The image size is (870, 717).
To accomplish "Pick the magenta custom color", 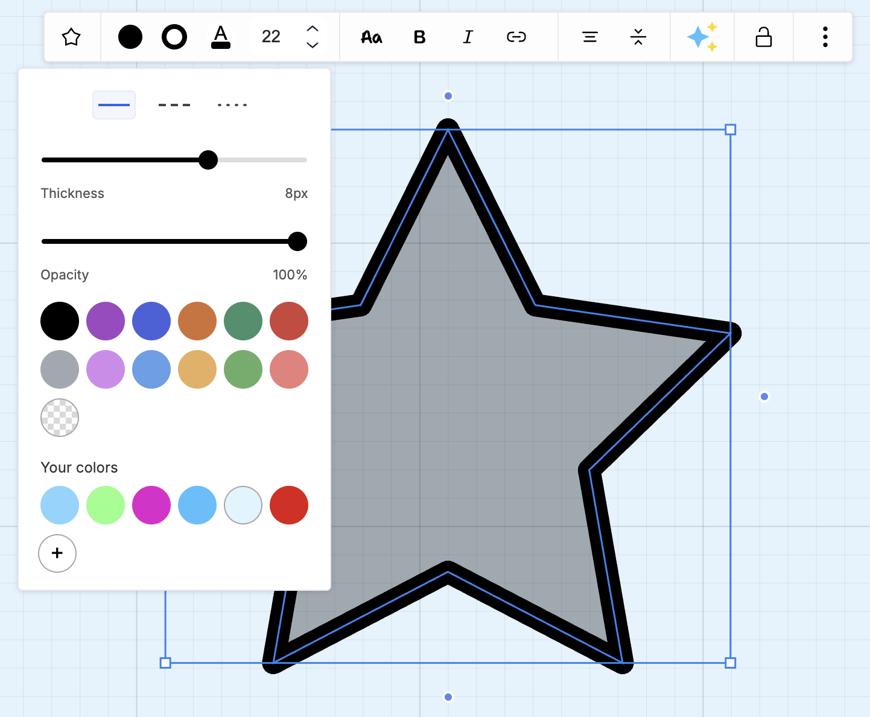I will click(x=151, y=505).
